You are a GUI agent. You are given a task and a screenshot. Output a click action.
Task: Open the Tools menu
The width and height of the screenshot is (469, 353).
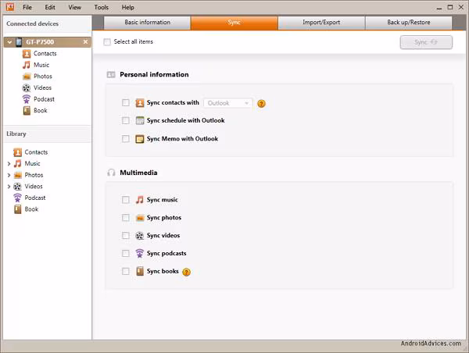(x=102, y=7)
